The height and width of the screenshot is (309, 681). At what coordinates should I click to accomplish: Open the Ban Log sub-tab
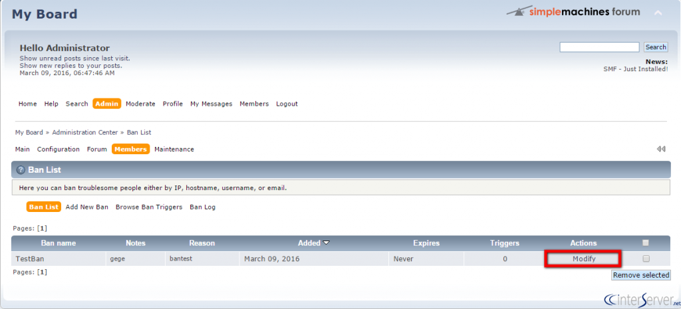click(x=202, y=207)
